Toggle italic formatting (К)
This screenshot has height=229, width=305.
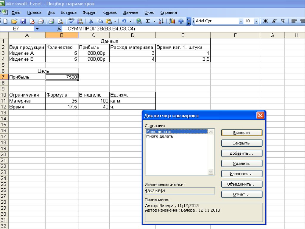pos(274,21)
